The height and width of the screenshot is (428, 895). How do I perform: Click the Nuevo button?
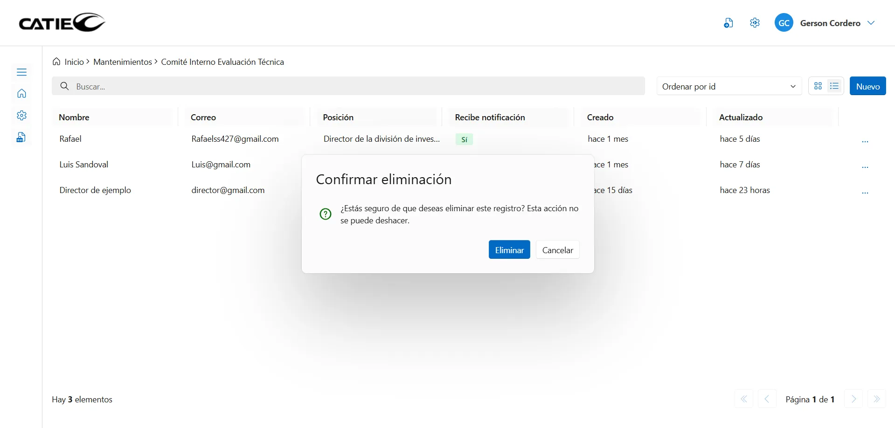coord(867,86)
